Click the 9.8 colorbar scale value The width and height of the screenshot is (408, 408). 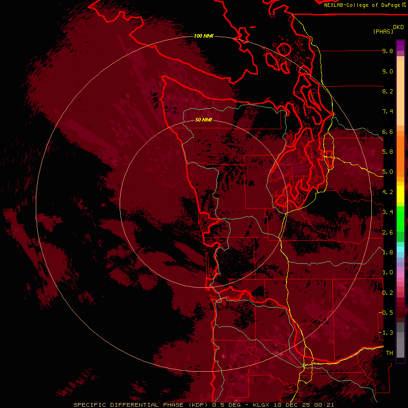pos(388,51)
